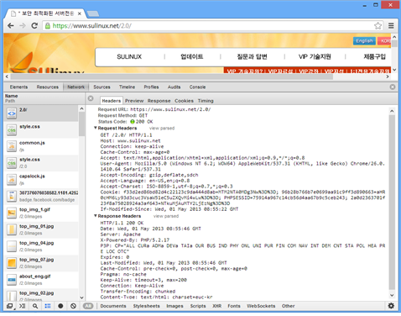Viewport: 401px width, 316px height.
Task: Select the top_img_04.jpg request
Action: pos(41,246)
